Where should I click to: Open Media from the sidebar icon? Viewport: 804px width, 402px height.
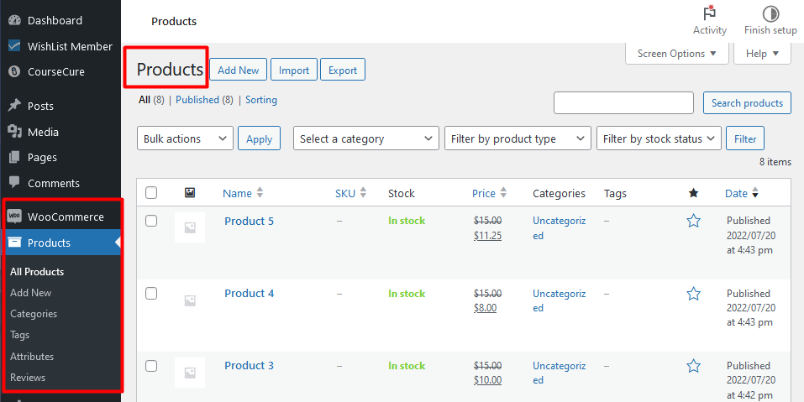coord(14,132)
